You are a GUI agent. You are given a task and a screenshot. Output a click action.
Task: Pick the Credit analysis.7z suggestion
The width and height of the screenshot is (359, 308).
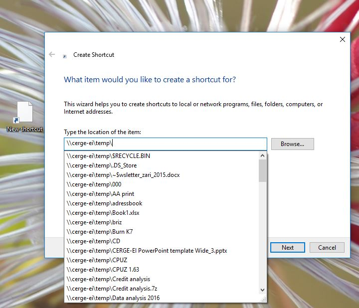pyautogui.click(x=112, y=289)
